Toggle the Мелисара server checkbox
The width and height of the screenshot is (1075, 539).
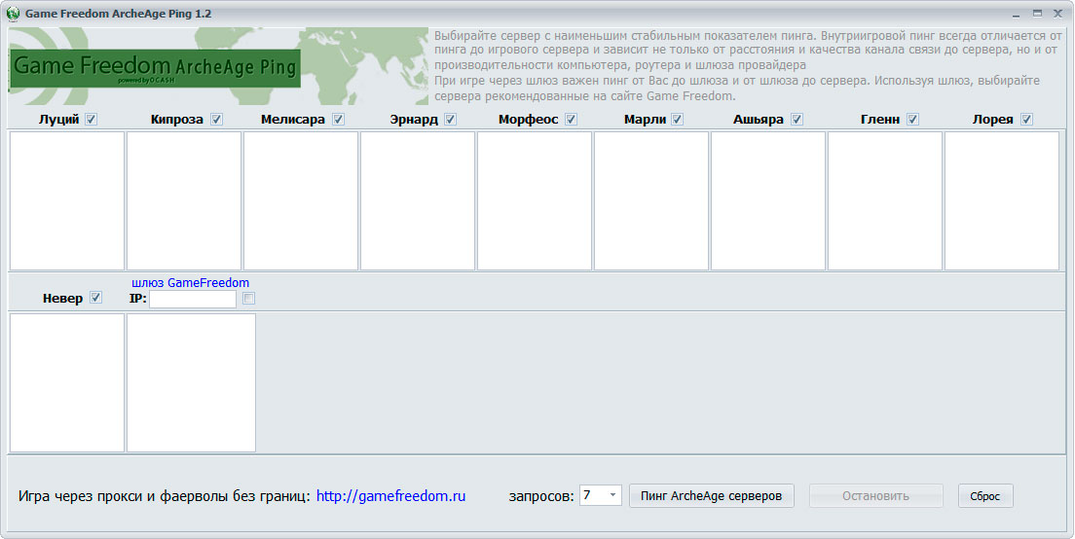pyautogui.click(x=338, y=119)
